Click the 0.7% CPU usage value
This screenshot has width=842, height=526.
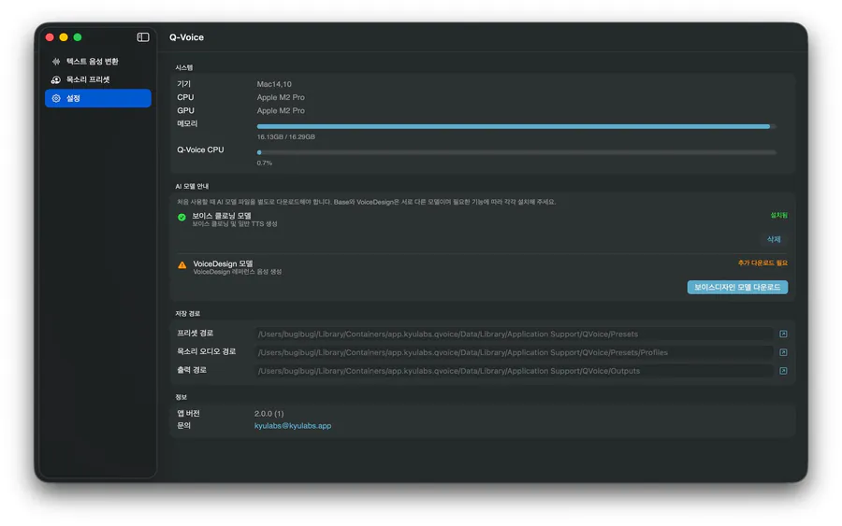pyautogui.click(x=264, y=163)
